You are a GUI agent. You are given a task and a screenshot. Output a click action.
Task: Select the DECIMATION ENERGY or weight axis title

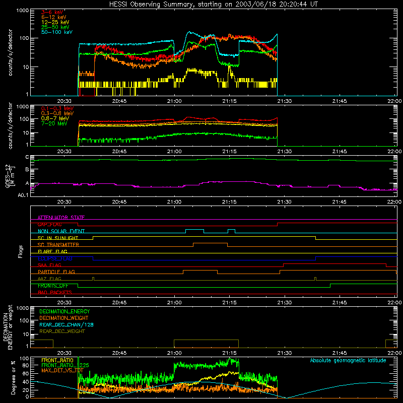8,327
